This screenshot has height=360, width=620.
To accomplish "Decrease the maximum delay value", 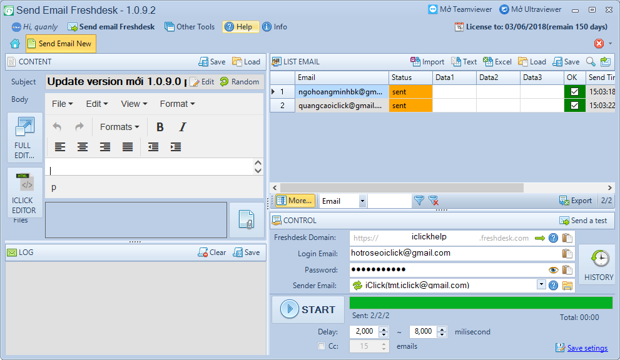I will pos(442,335).
